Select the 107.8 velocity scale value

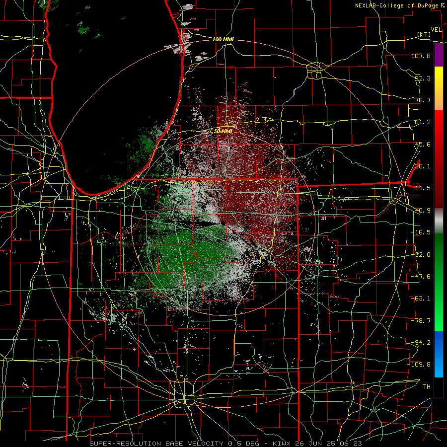pyautogui.click(x=421, y=56)
